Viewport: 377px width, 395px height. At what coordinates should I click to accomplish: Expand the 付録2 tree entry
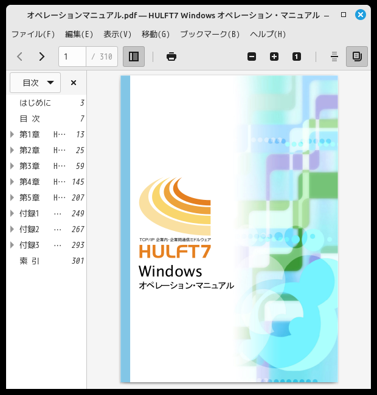[12, 229]
